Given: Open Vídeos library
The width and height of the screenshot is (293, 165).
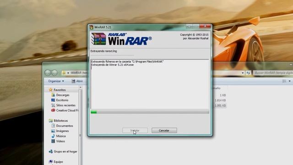Looking at the screenshot, I should [x=60, y=141].
